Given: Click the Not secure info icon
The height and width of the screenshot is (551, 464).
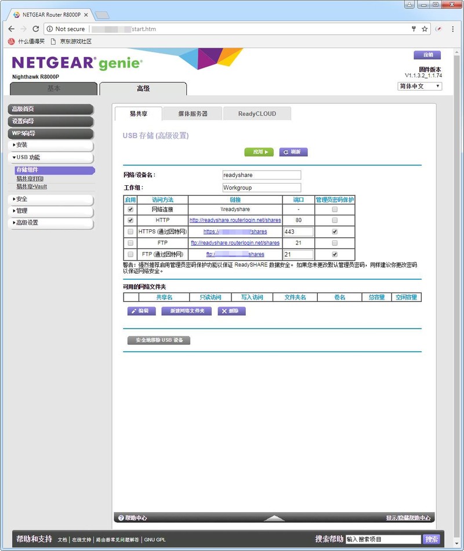Looking at the screenshot, I should [50, 29].
